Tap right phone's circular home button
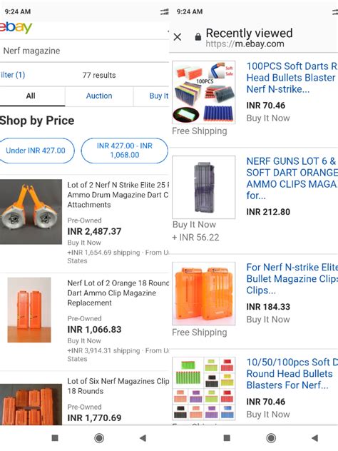 click(x=271, y=438)
